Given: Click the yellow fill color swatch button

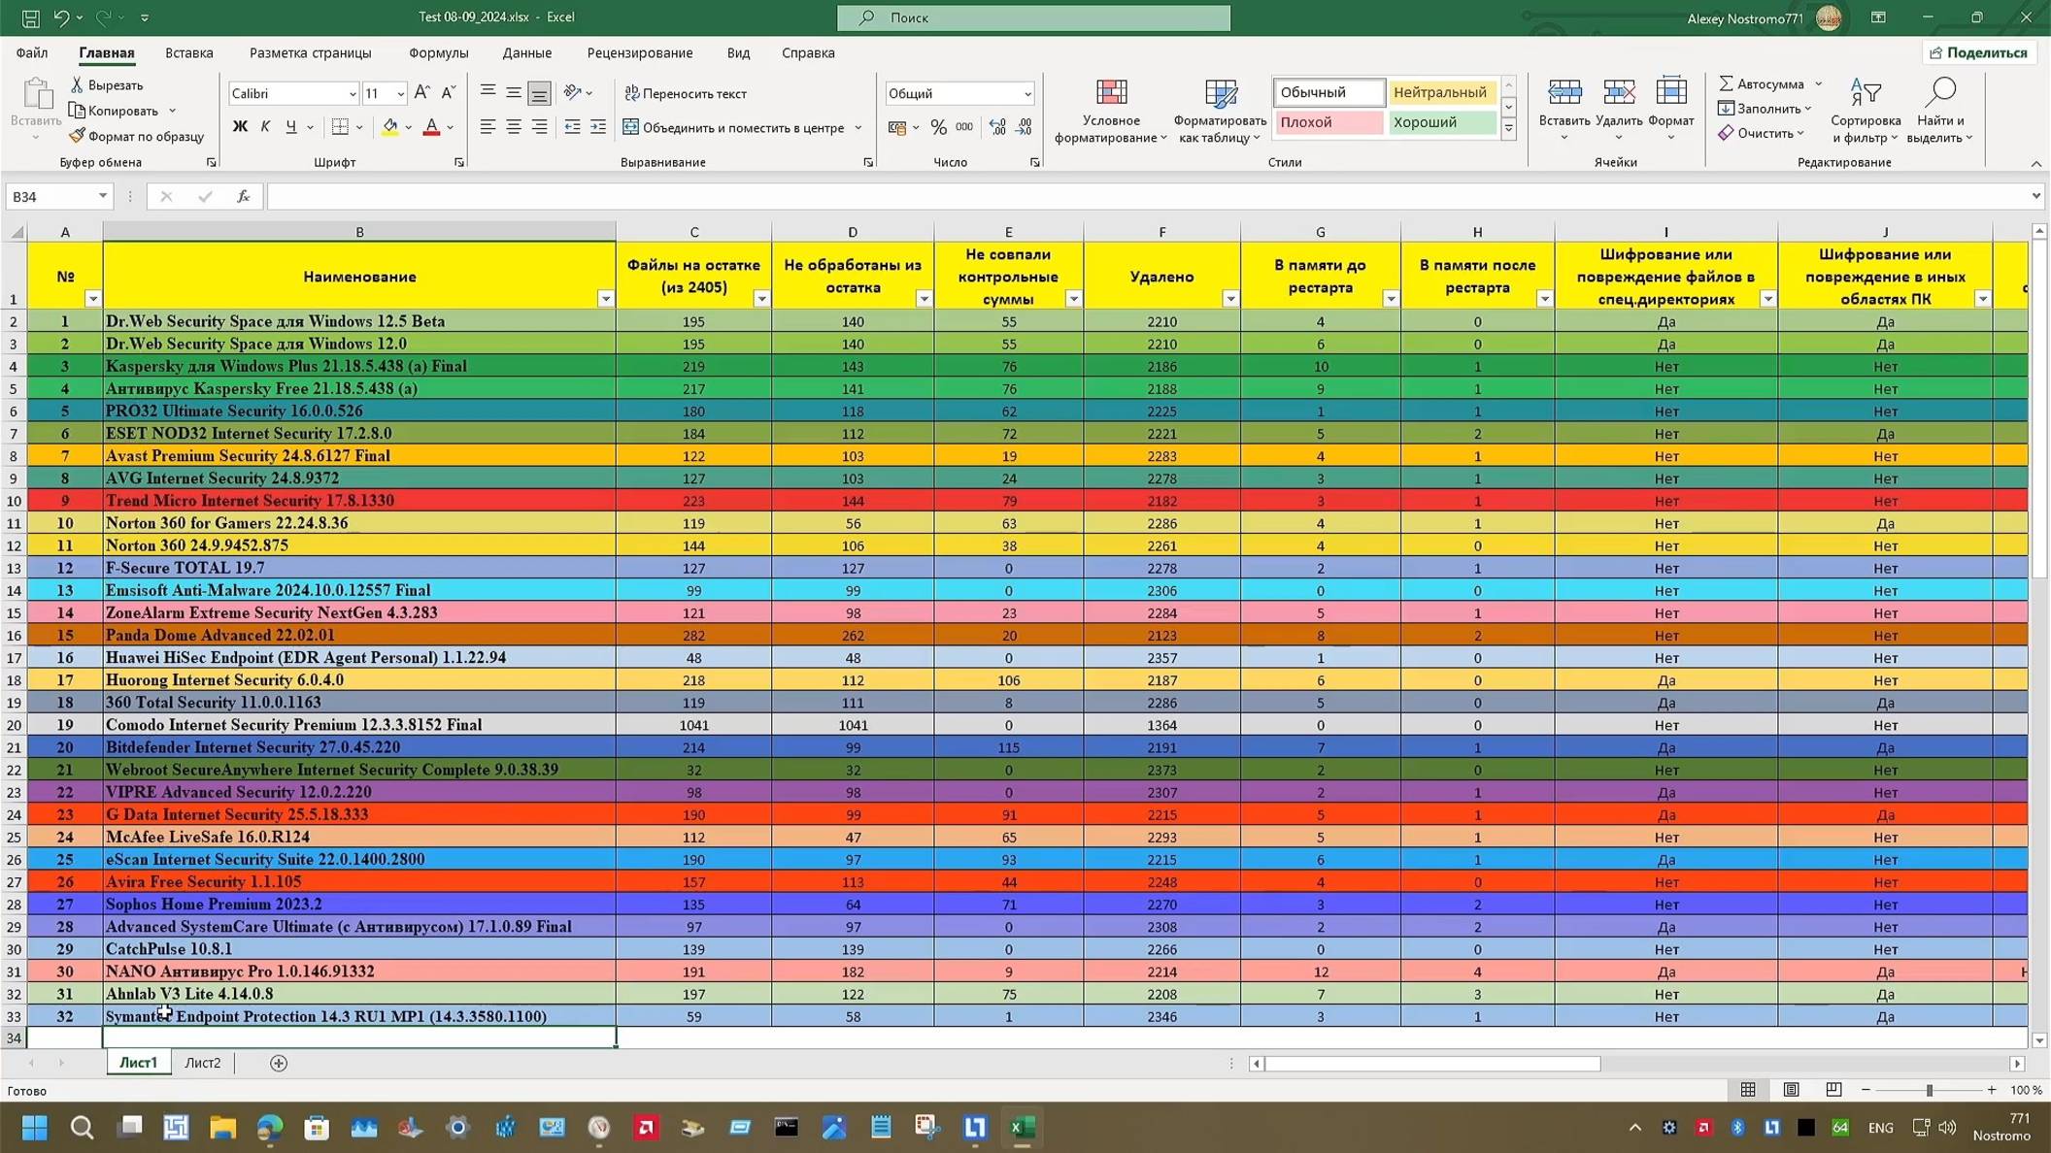Looking at the screenshot, I should (x=390, y=127).
